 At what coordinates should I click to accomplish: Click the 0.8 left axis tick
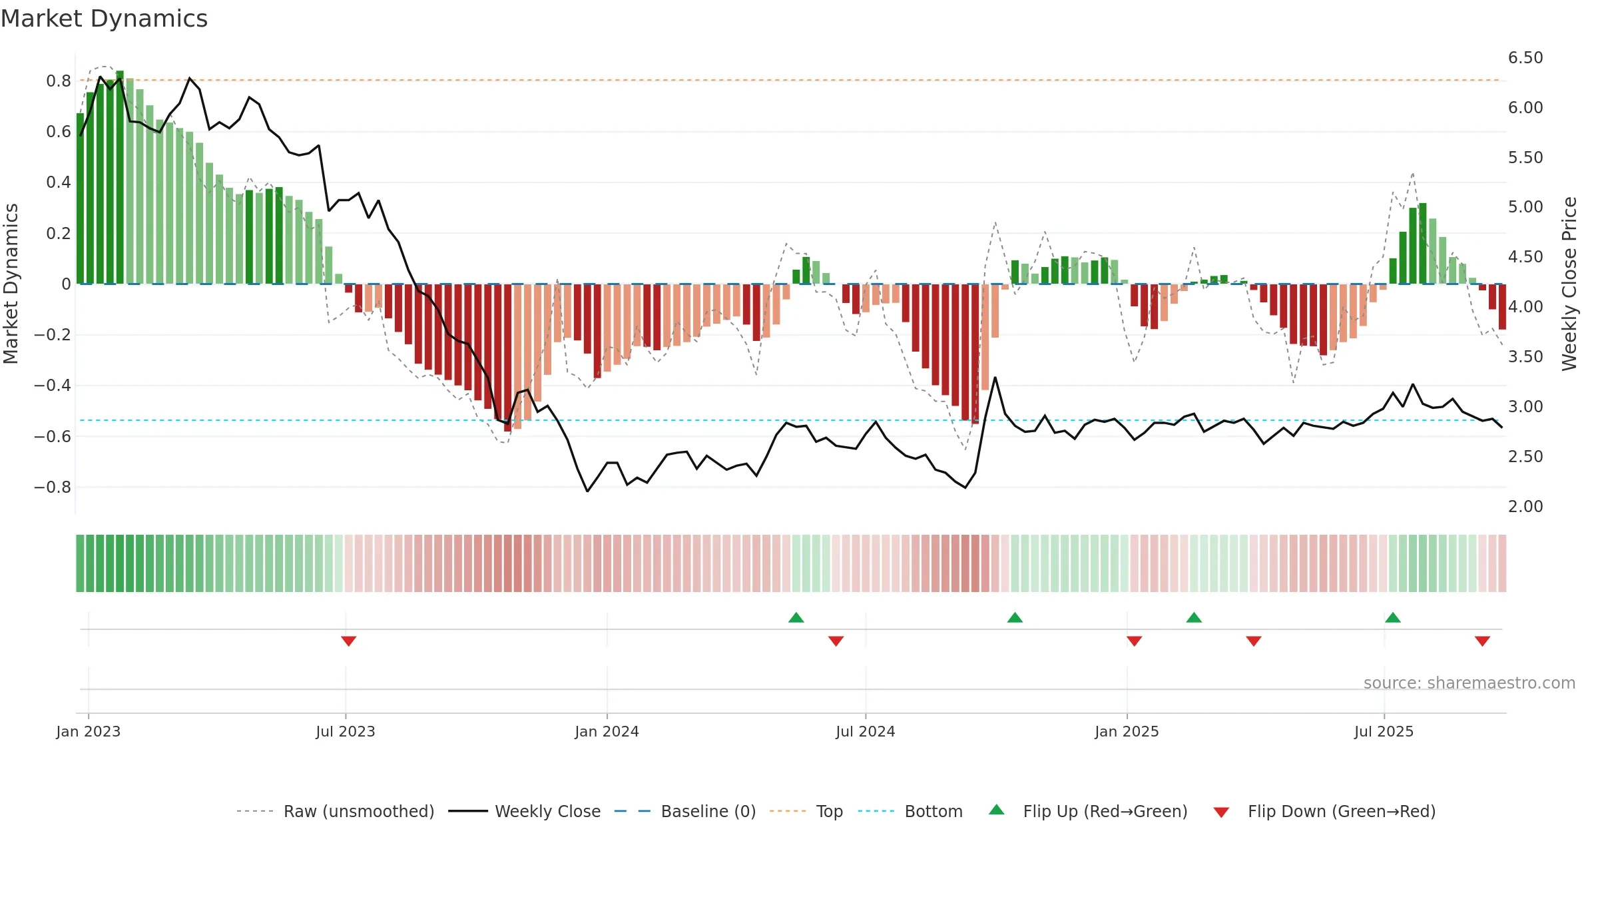coord(59,81)
